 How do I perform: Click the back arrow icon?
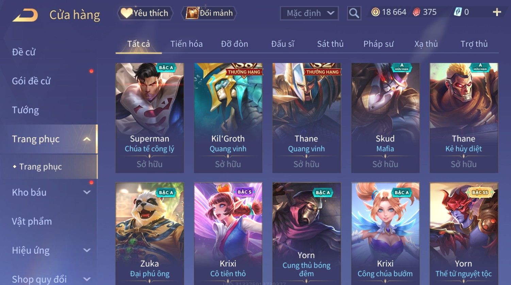click(x=25, y=15)
